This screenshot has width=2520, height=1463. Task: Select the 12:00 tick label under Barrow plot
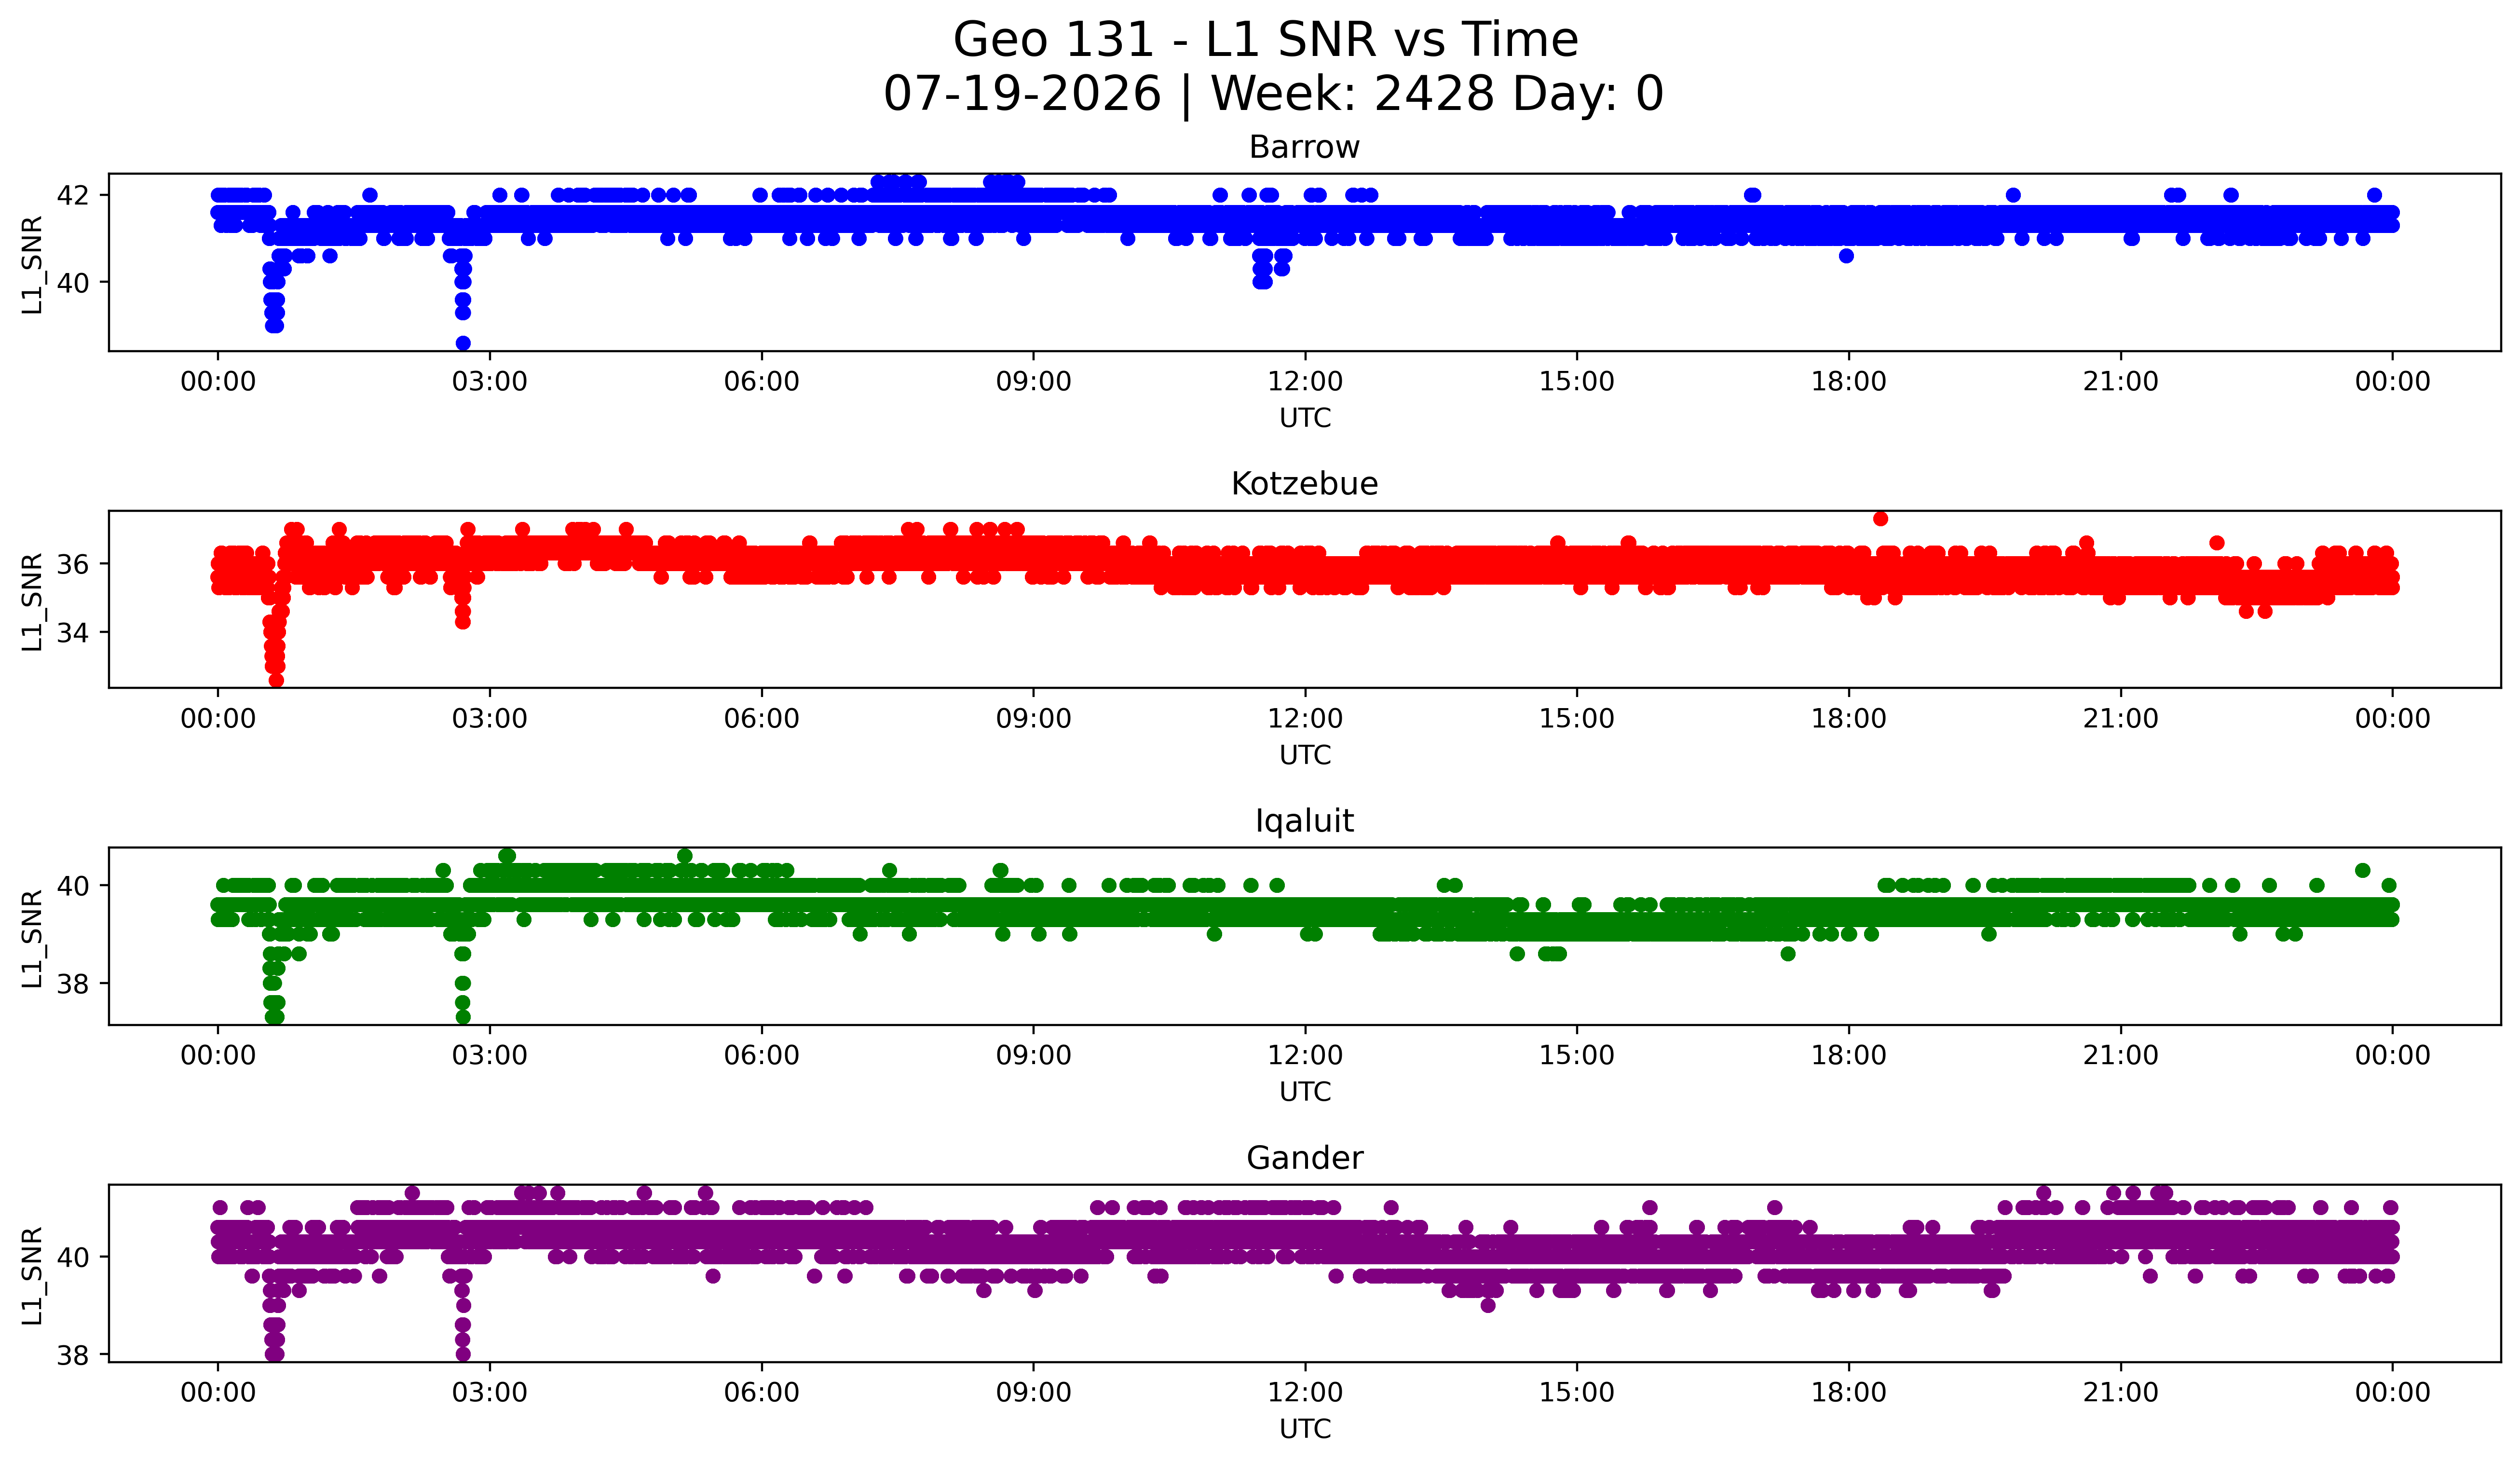[x=1305, y=382]
